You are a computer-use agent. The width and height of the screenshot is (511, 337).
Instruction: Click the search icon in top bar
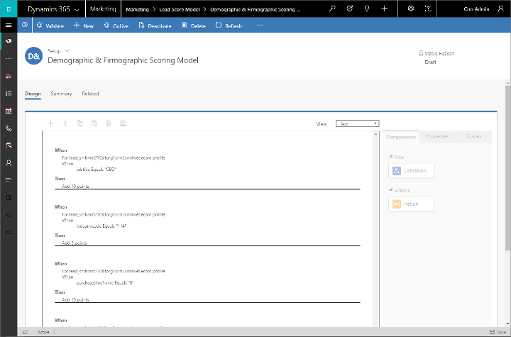[333, 9]
